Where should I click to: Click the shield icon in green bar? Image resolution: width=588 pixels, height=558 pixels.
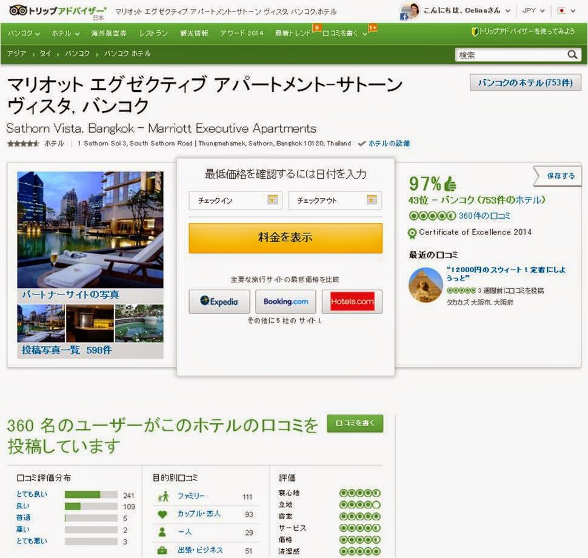475,32
